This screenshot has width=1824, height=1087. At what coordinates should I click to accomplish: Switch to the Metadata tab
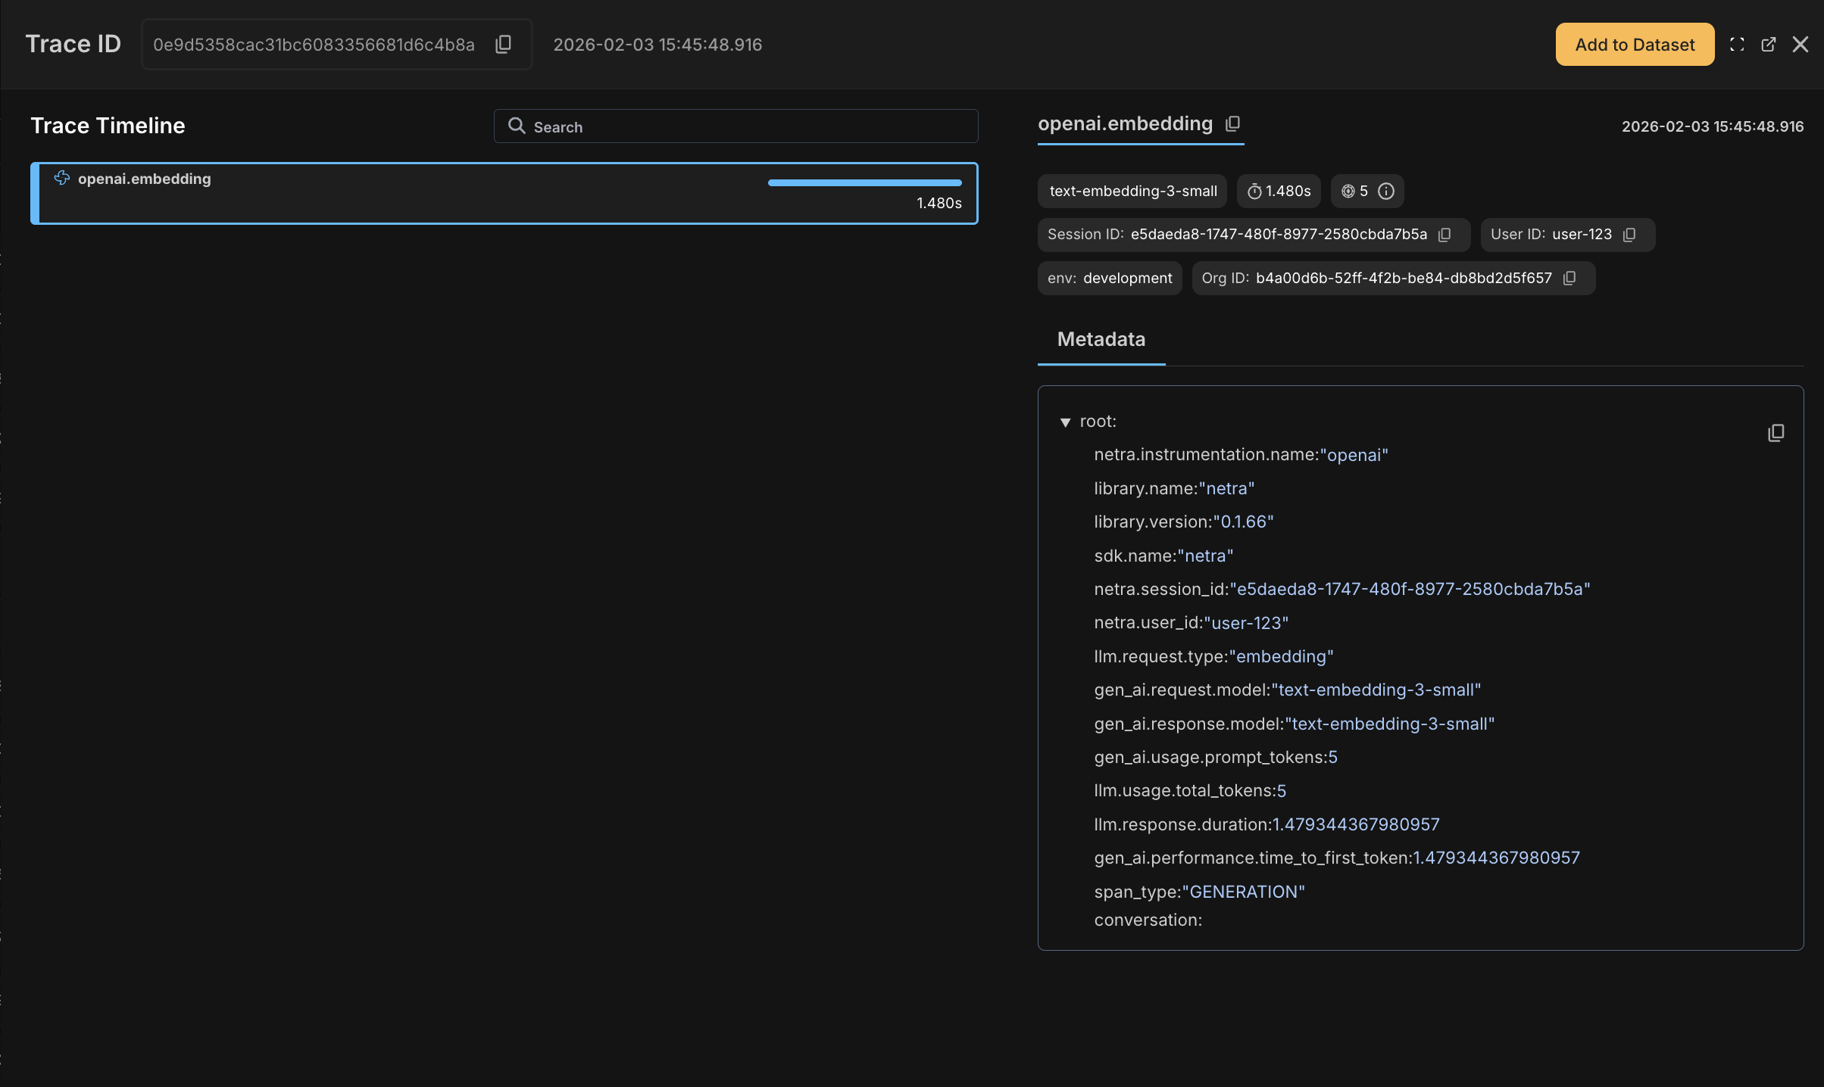click(x=1101, y=339)
